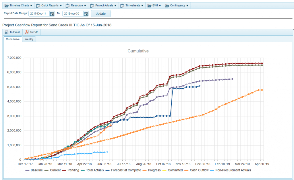Open the Timesheets dropdown menu
This screenshot has height=180, width=294.
pos(133,5)
